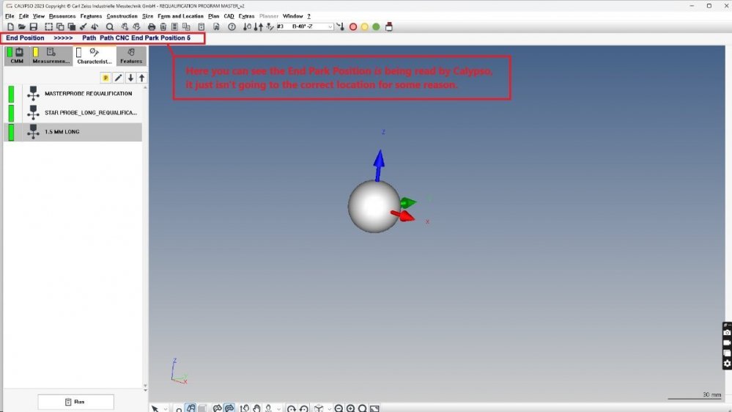Image resolution: width=732 pixels, height=412 pixels.
Task: Switch to the Features tab
Action: click(x=131, y=56)
